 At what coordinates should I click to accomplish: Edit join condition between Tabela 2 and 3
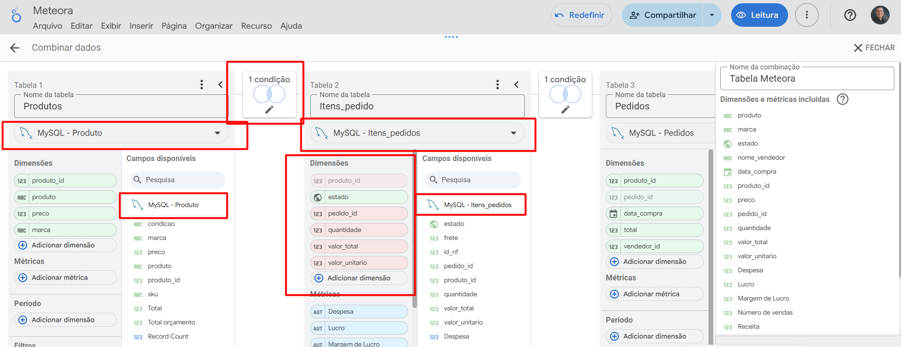[565, 109]
